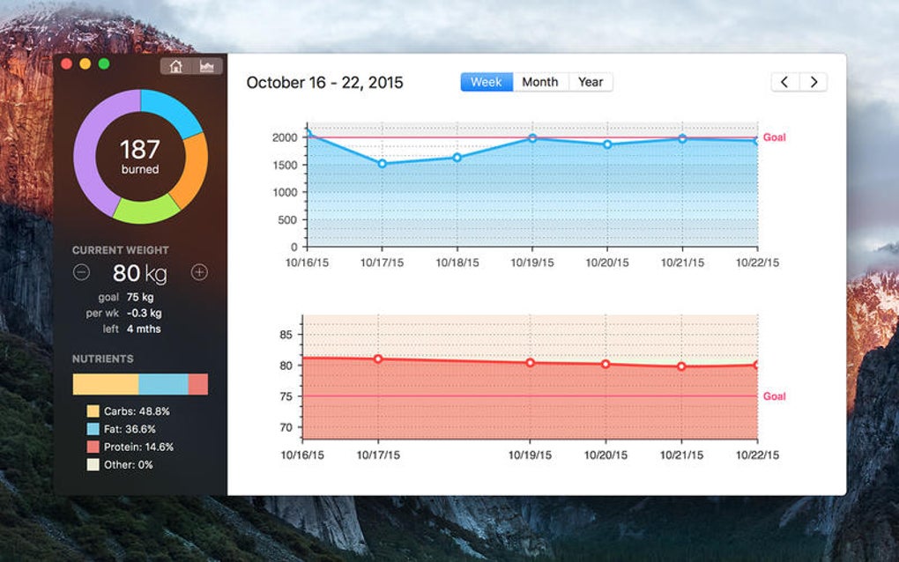Increase current weight with plus button
899x562 pixels.
[199, 272]
